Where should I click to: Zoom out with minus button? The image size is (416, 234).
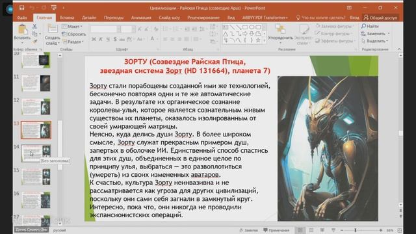(342, 230)
